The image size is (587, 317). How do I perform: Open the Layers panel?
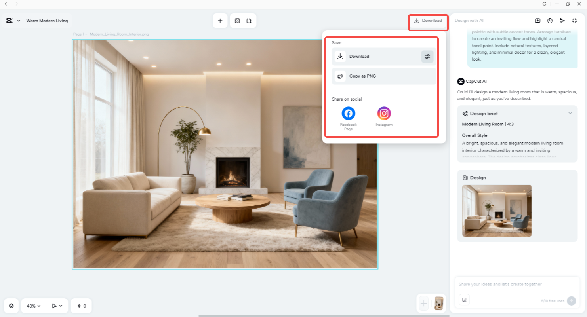[11, 306]
